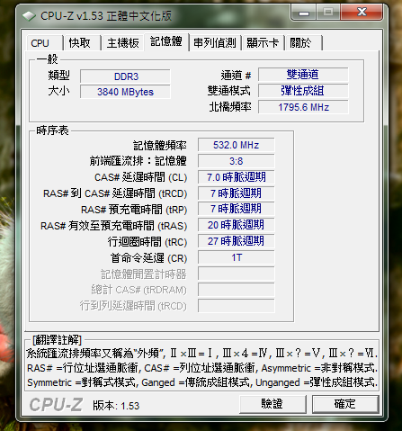Click the 3840 MBytes size field
This screenshot has width=402, height=431.
click(x=125, y=92)
